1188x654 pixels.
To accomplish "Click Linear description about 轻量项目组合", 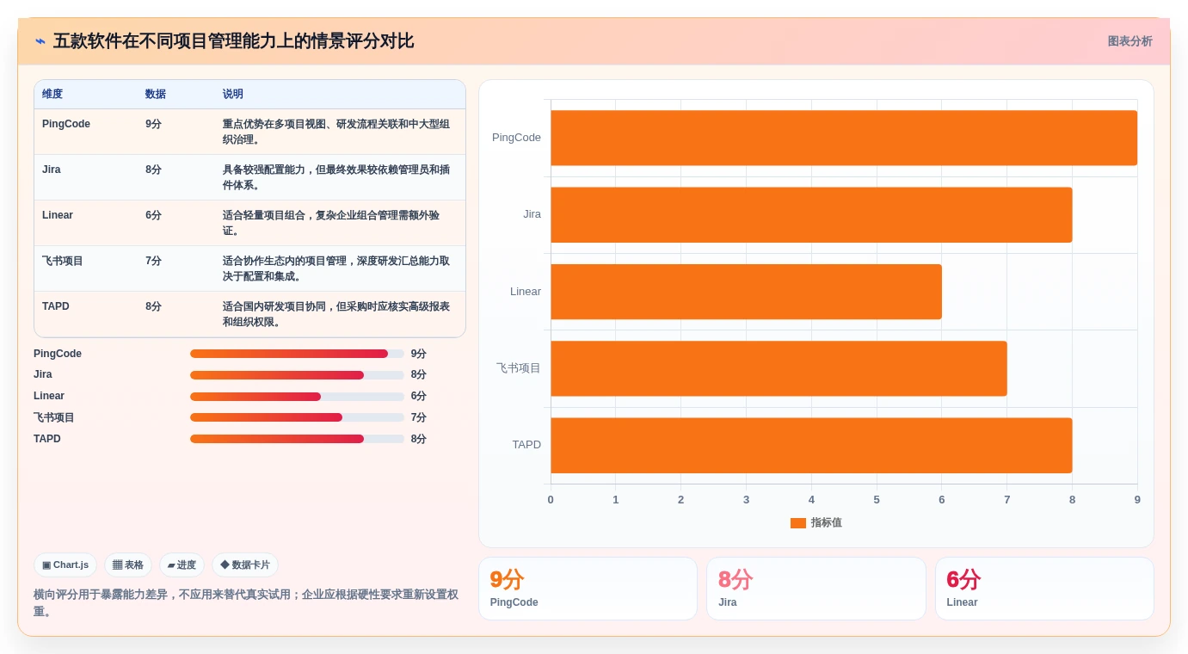I will [x=331, y=223].
